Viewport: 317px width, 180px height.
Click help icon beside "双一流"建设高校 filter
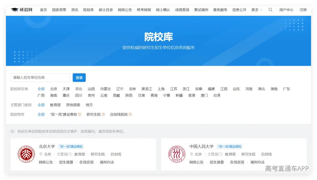[x=80, y=114]
